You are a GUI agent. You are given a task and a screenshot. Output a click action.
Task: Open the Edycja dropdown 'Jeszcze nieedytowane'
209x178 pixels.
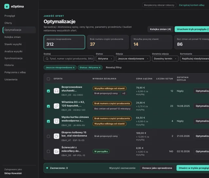click(x=133, y=59)
